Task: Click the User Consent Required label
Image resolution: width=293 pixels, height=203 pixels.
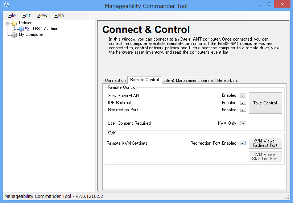Action: coord(129,123)
